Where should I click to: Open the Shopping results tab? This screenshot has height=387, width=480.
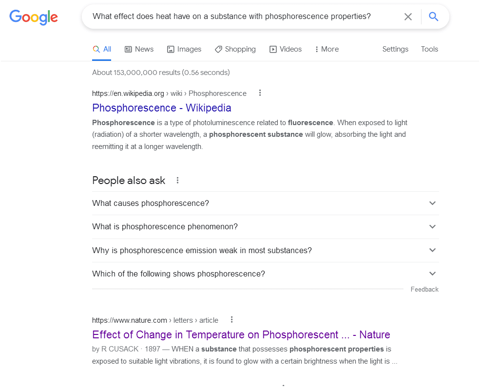click(x=235, y=49)
